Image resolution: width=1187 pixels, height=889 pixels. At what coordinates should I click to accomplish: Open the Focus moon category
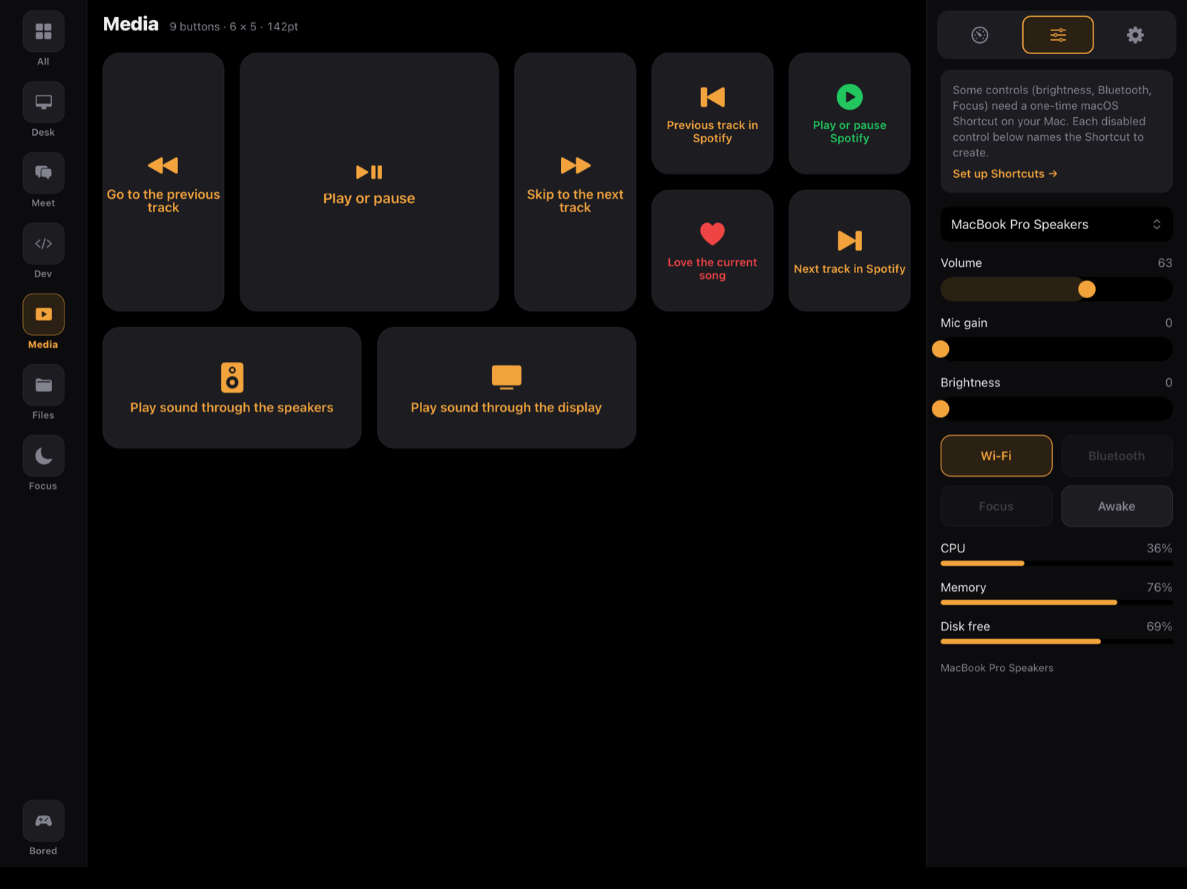pos(43,456)
